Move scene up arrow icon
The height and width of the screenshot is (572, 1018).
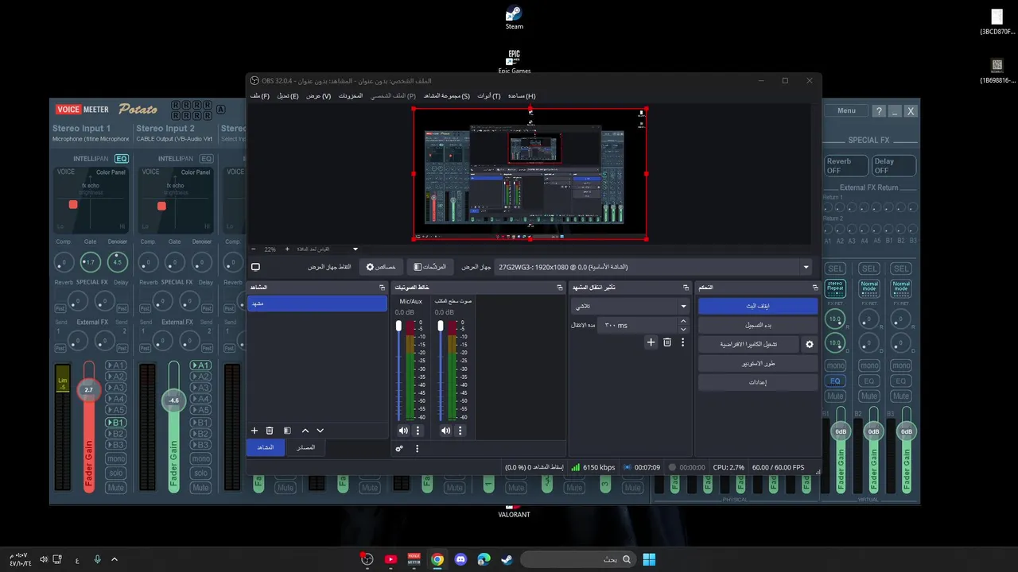tap(305, 431)
